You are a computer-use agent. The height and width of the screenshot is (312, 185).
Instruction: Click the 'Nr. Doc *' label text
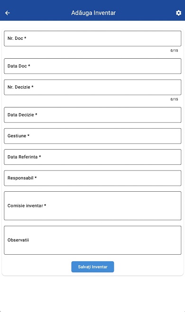[17, 38]
